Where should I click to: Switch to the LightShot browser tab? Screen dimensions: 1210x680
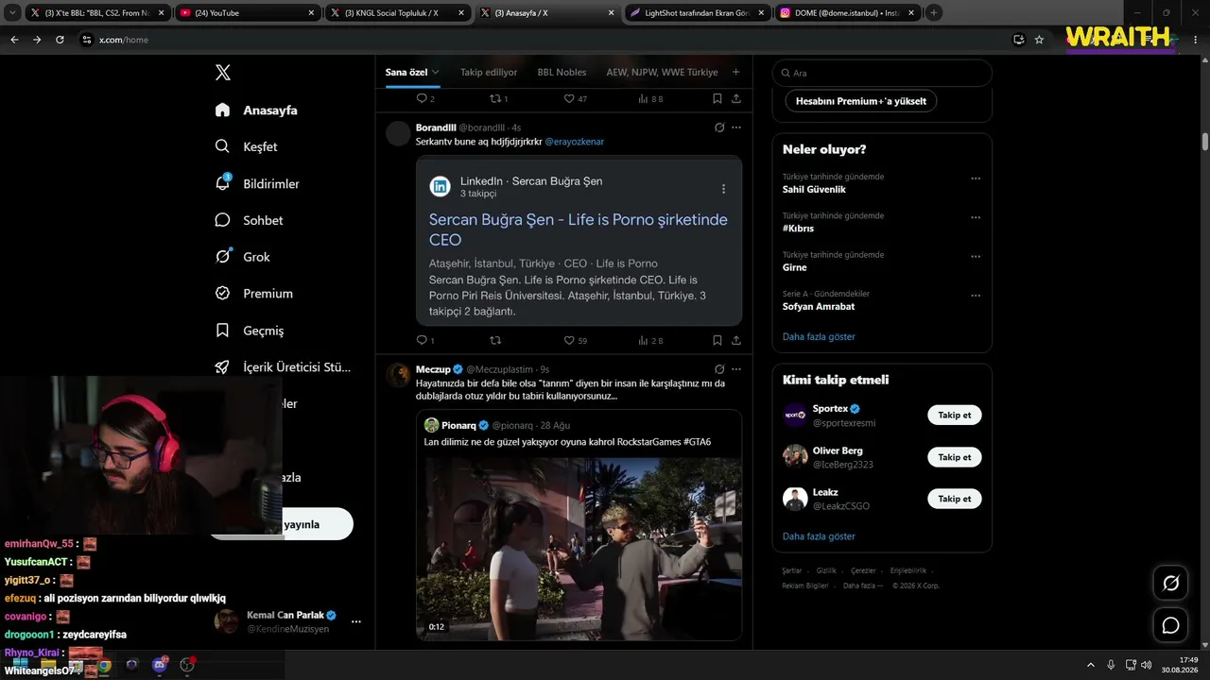click(697, 13)
